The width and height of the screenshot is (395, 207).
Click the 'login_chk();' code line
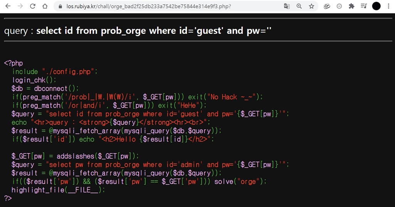point(34,80)
